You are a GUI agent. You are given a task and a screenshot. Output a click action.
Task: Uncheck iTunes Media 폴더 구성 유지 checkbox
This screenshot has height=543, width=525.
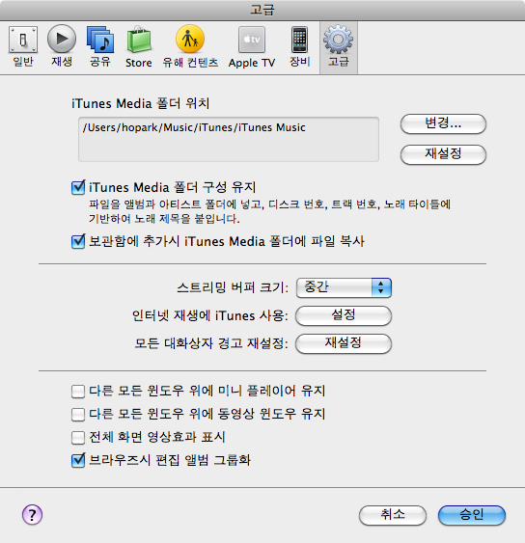click(78, 188)
